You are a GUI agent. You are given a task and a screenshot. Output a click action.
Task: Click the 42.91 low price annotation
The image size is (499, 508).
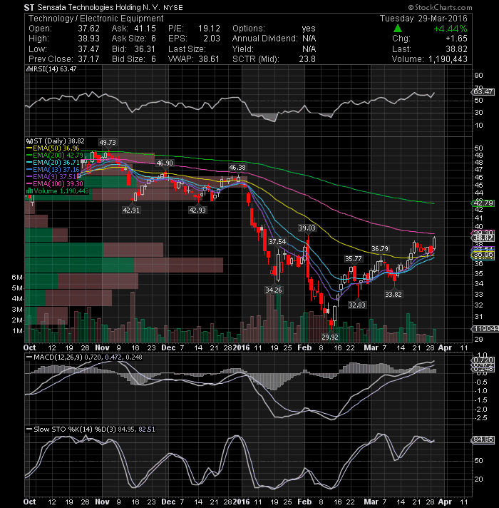(x=131, y=210)
